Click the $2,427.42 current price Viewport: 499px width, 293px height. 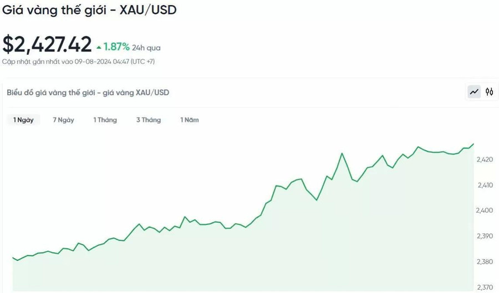pos(47,44)
